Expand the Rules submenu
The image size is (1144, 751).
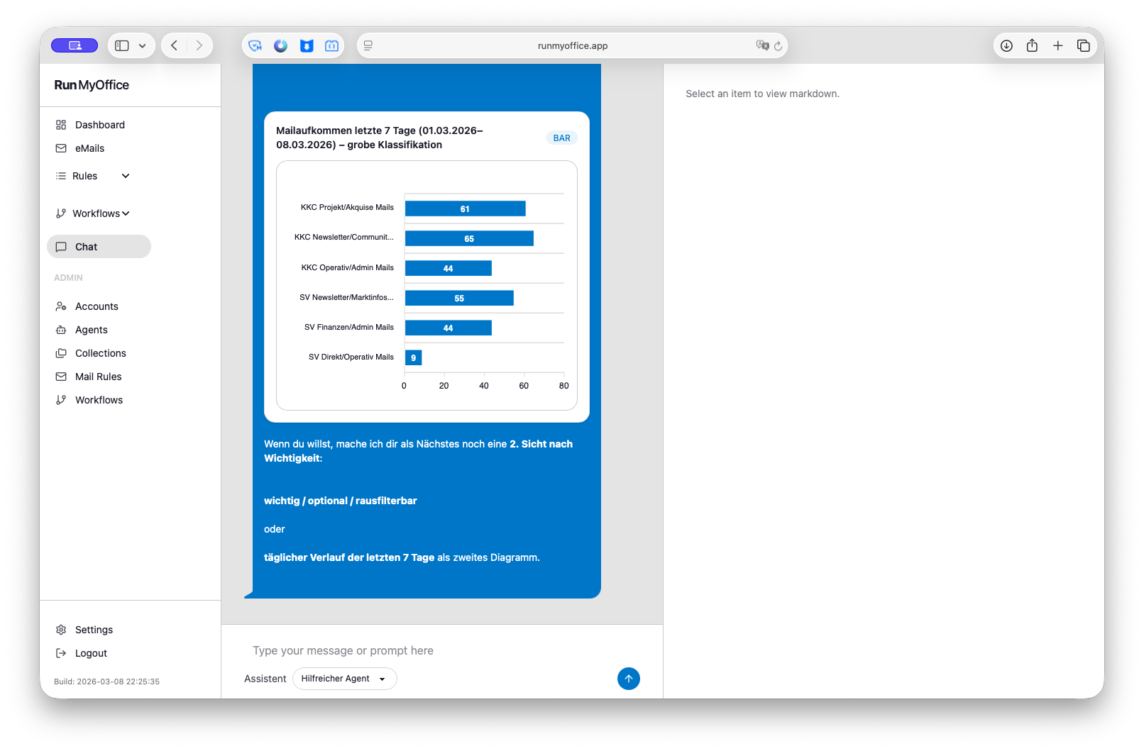tap(126, 176)
